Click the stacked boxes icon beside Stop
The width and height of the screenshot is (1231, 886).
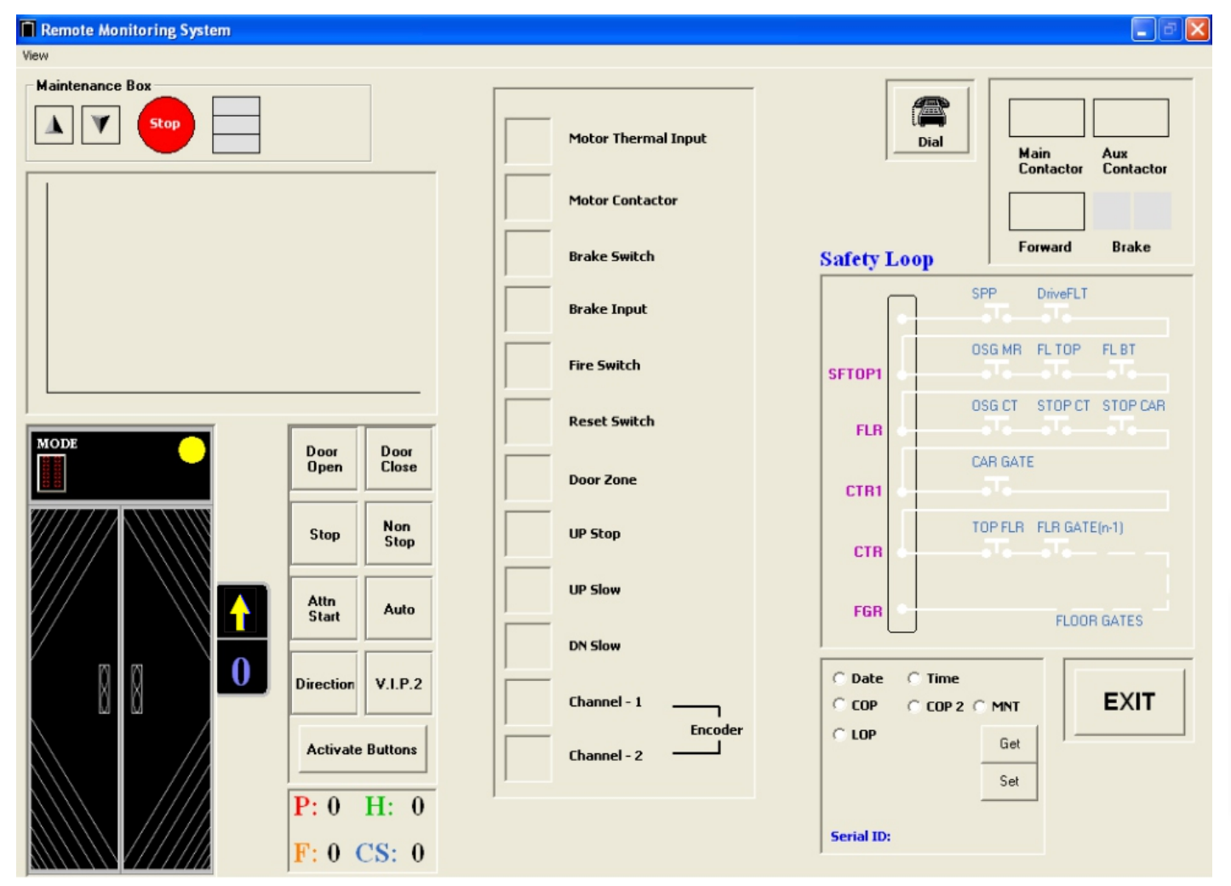pos(236,125)
